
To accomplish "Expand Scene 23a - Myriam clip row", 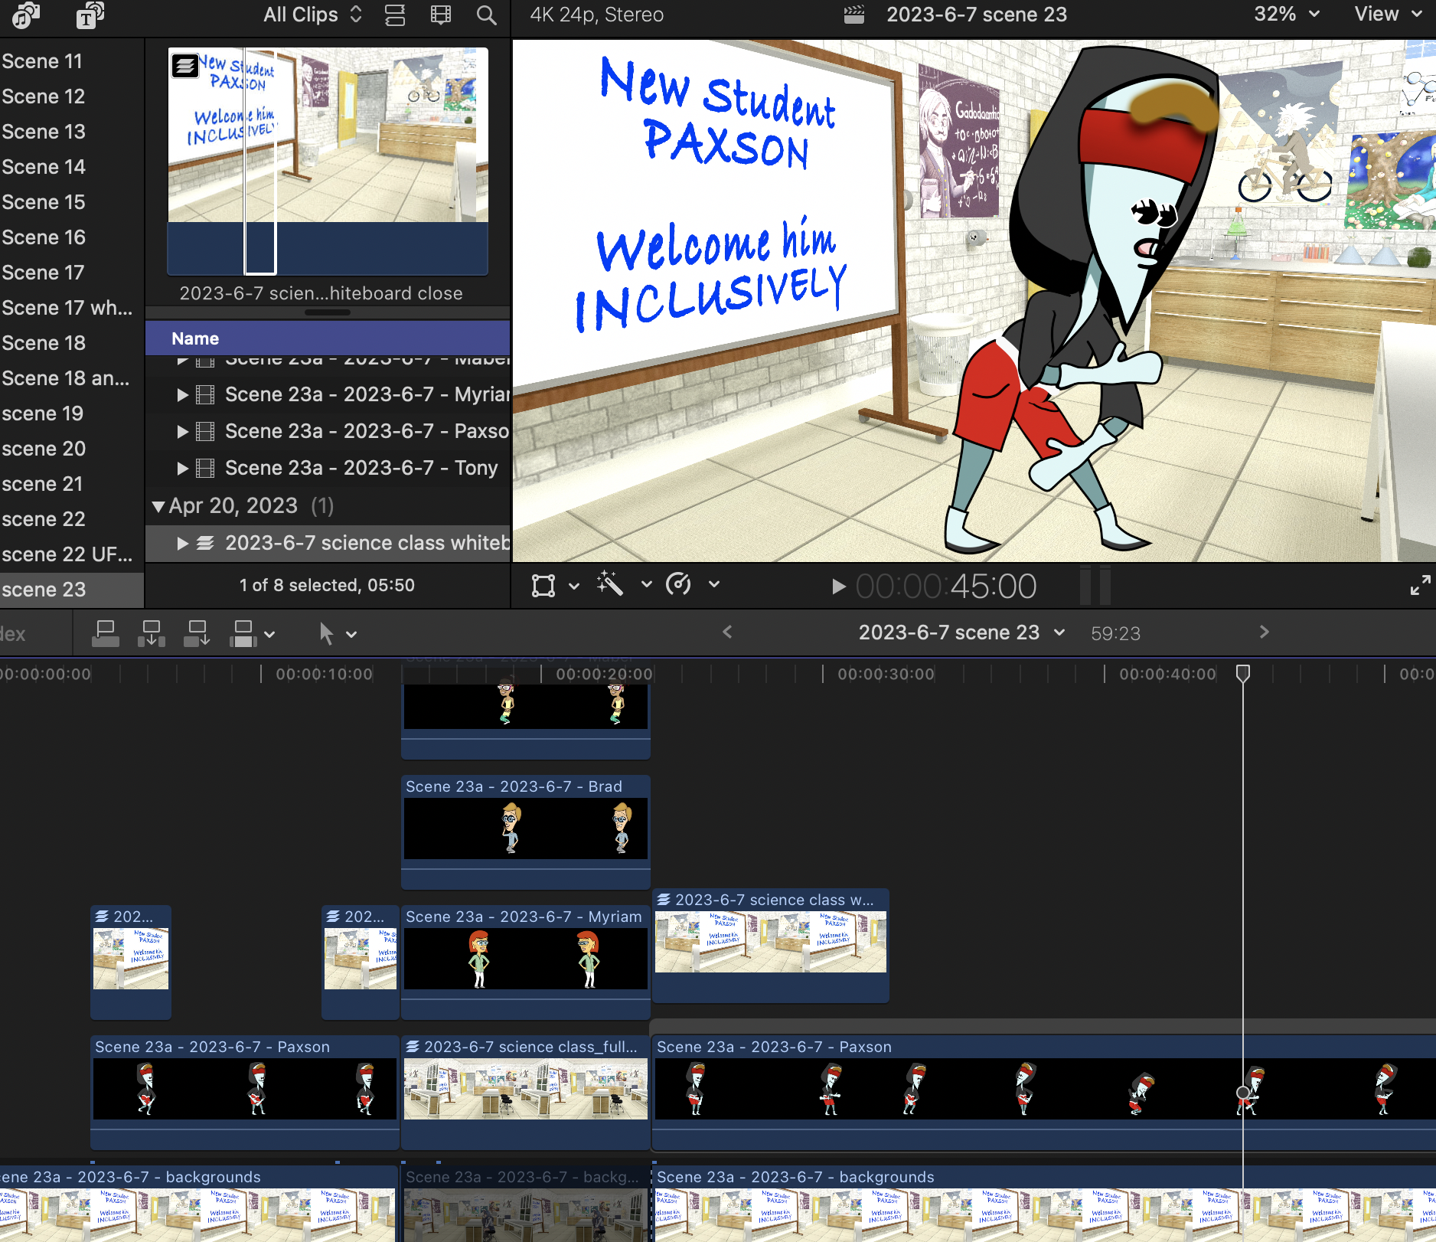I will (182, 395).
